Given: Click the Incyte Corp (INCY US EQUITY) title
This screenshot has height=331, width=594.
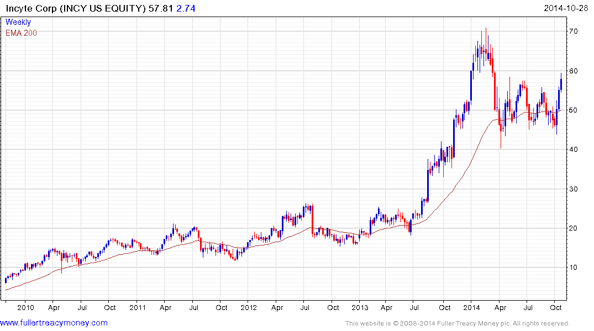Looking at the screenshot, I should point(76,8).
